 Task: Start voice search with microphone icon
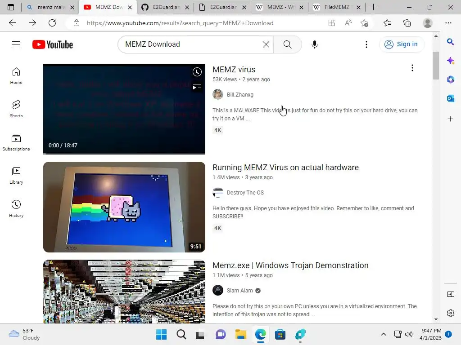point(314,44)
